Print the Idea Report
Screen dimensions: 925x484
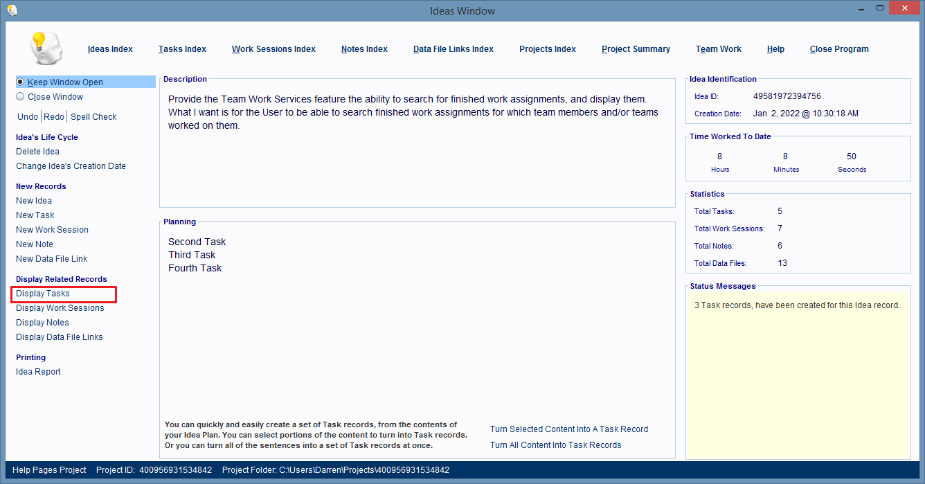[38, 372]
